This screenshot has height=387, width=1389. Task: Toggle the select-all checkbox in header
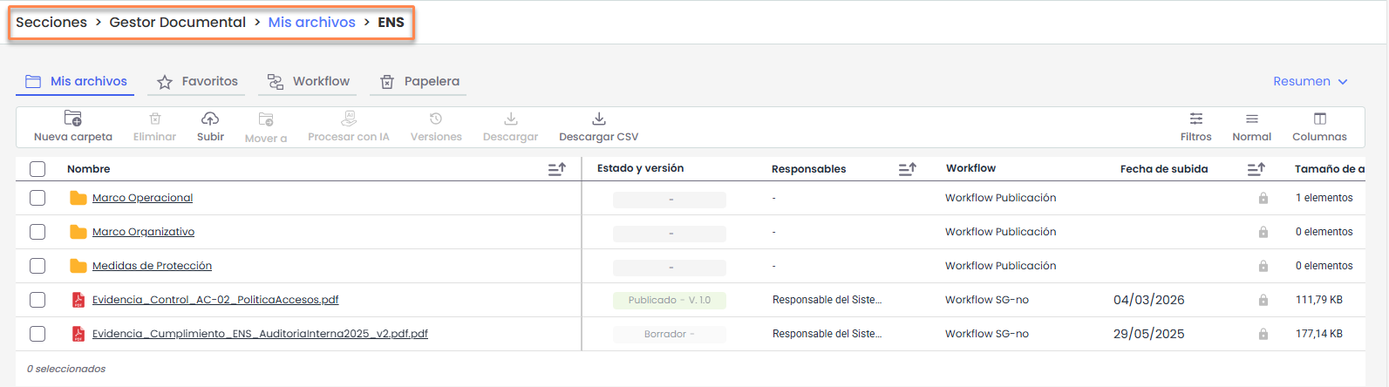click(37, 169)
